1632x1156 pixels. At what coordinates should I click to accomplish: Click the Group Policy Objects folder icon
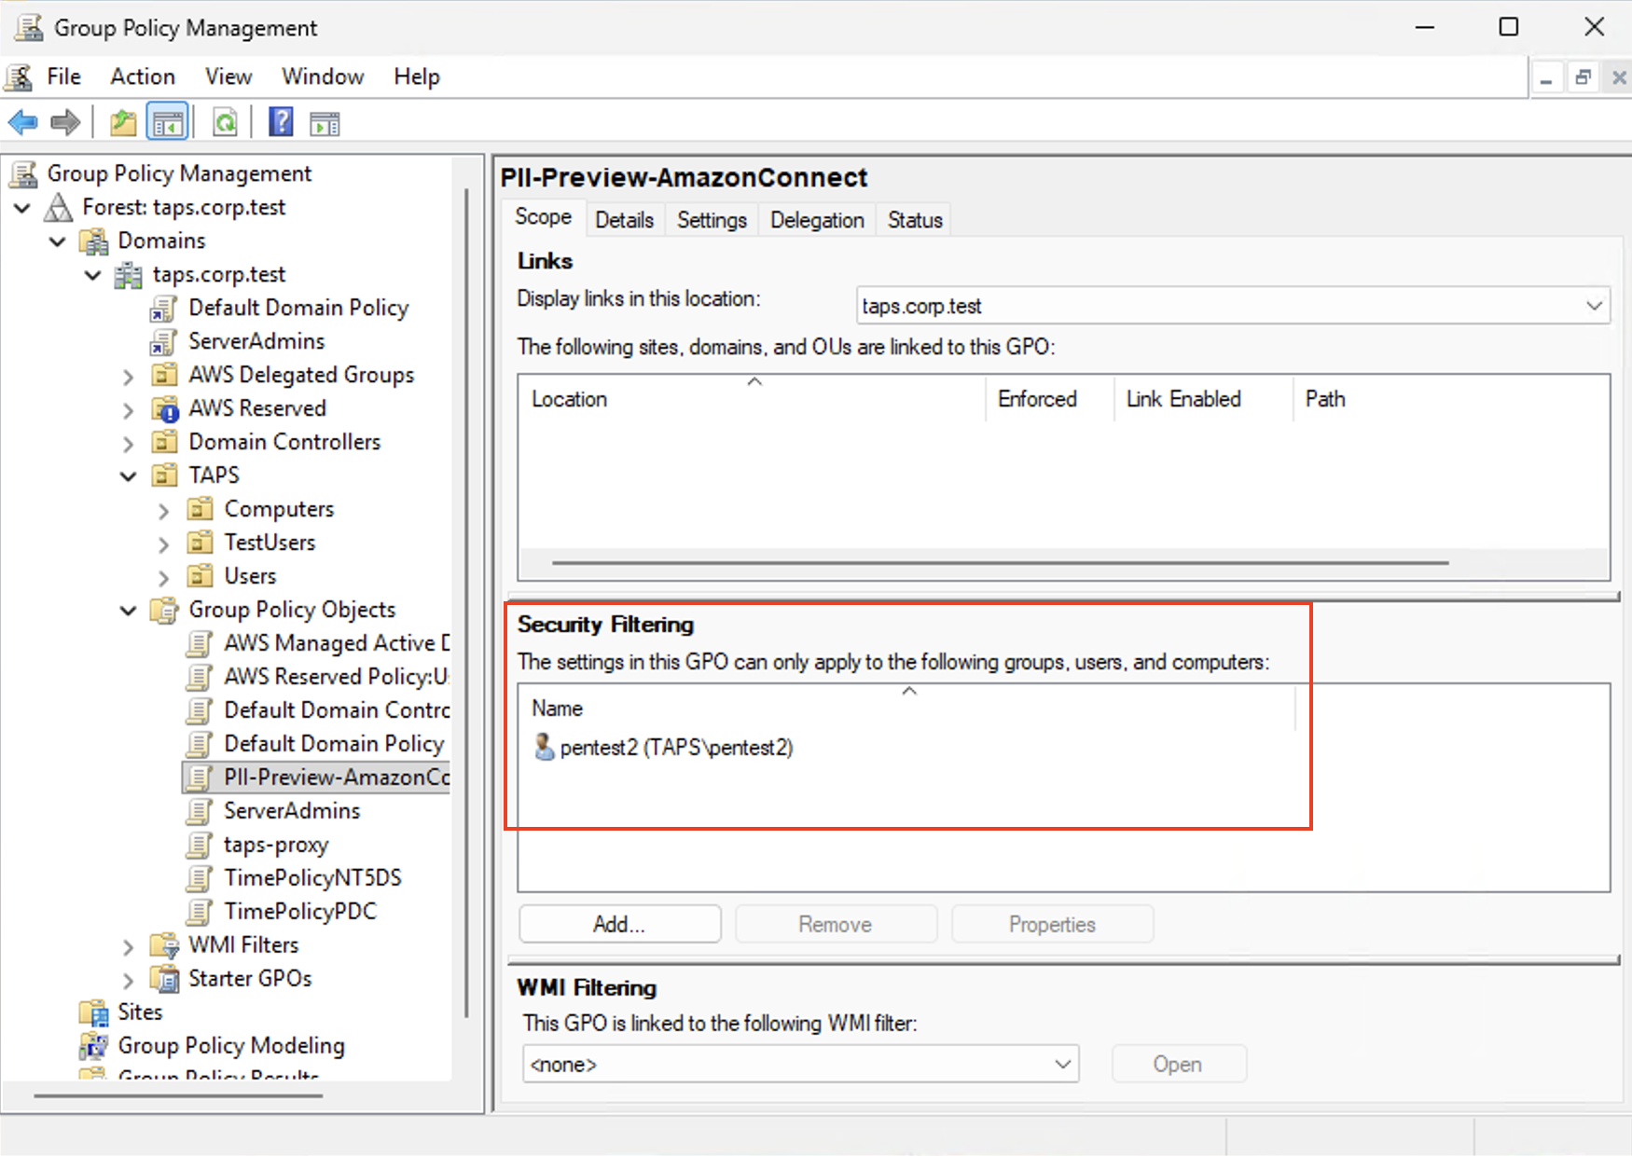(164, 610)
